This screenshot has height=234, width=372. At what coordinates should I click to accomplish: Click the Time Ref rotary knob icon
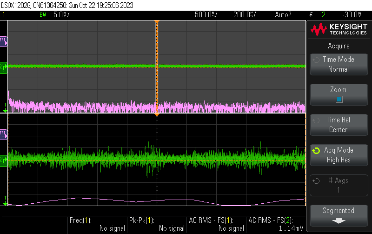(316, 120)
